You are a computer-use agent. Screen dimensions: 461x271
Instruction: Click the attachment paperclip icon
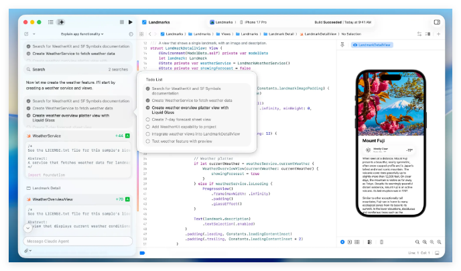click(x=27, y=251)
